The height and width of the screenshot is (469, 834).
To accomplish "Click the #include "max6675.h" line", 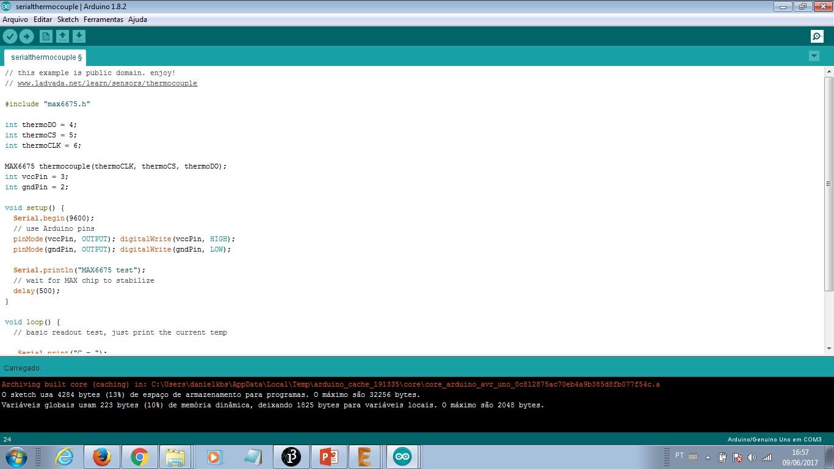I will 48,104.
